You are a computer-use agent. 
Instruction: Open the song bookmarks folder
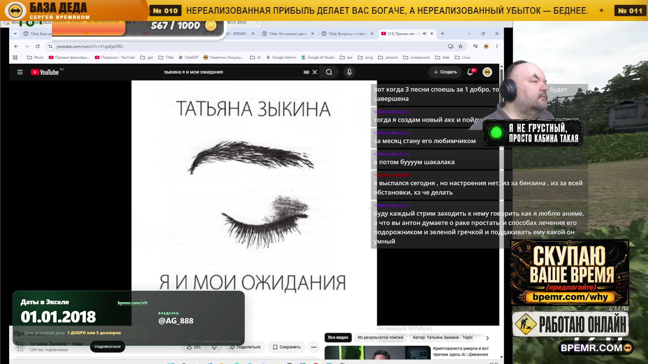(365, 58)
